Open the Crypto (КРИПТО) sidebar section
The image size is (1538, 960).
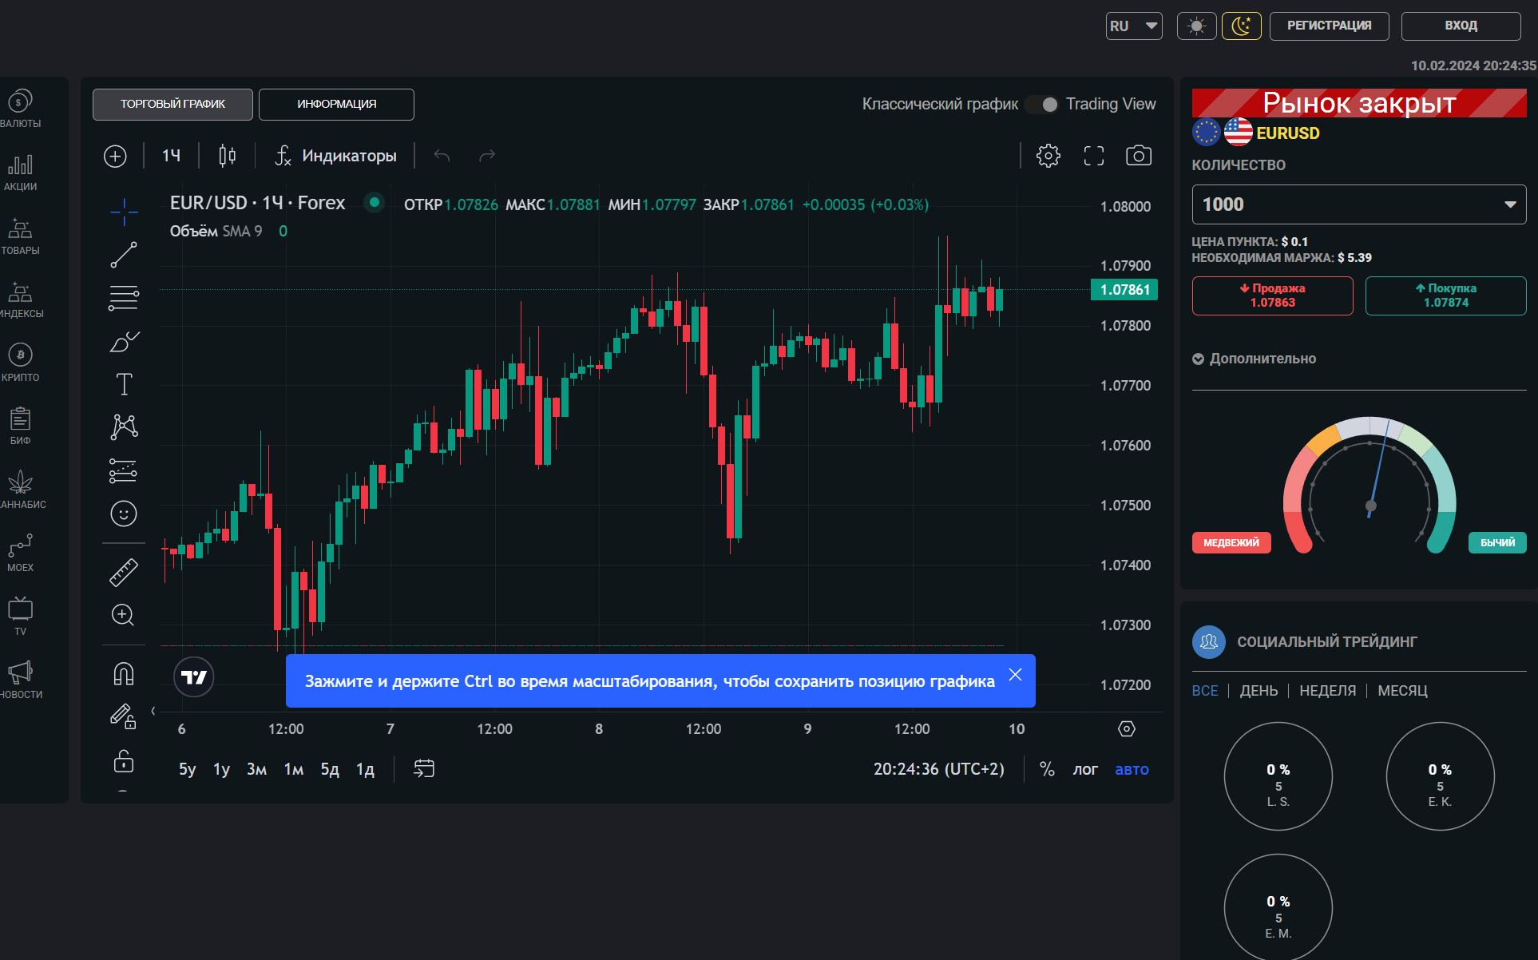coord(20,362)
